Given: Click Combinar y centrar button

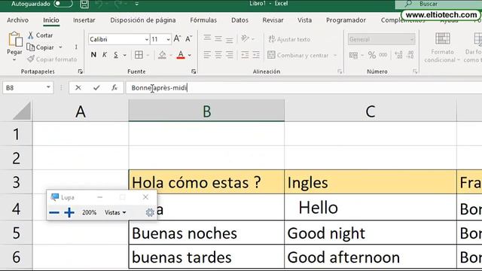Looking at the screenshot, I should point(298,55).
